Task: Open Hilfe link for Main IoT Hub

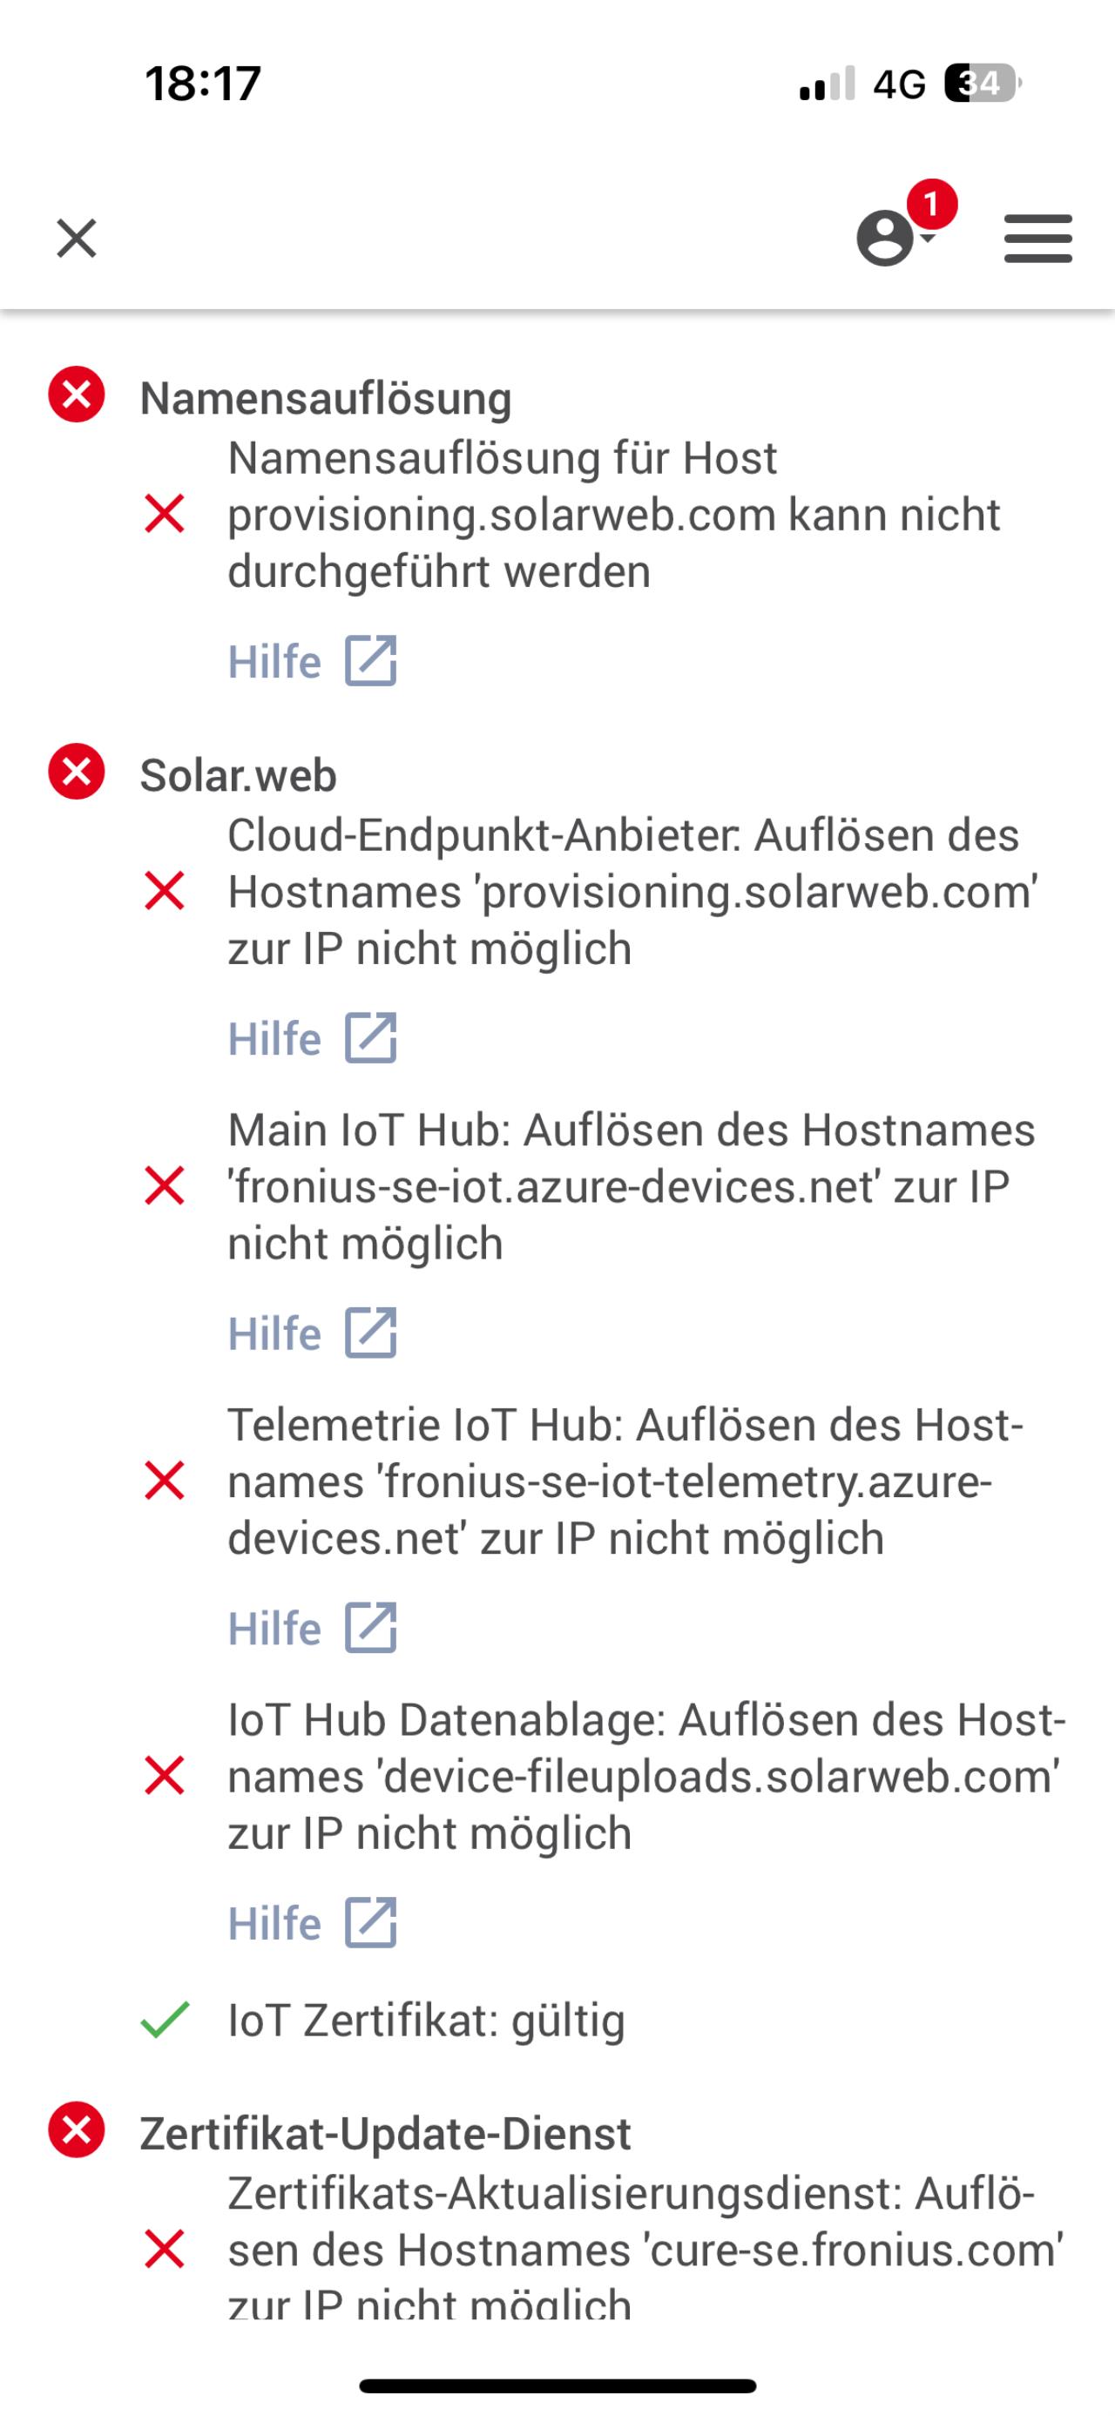Action: [x=312, y=1333]
